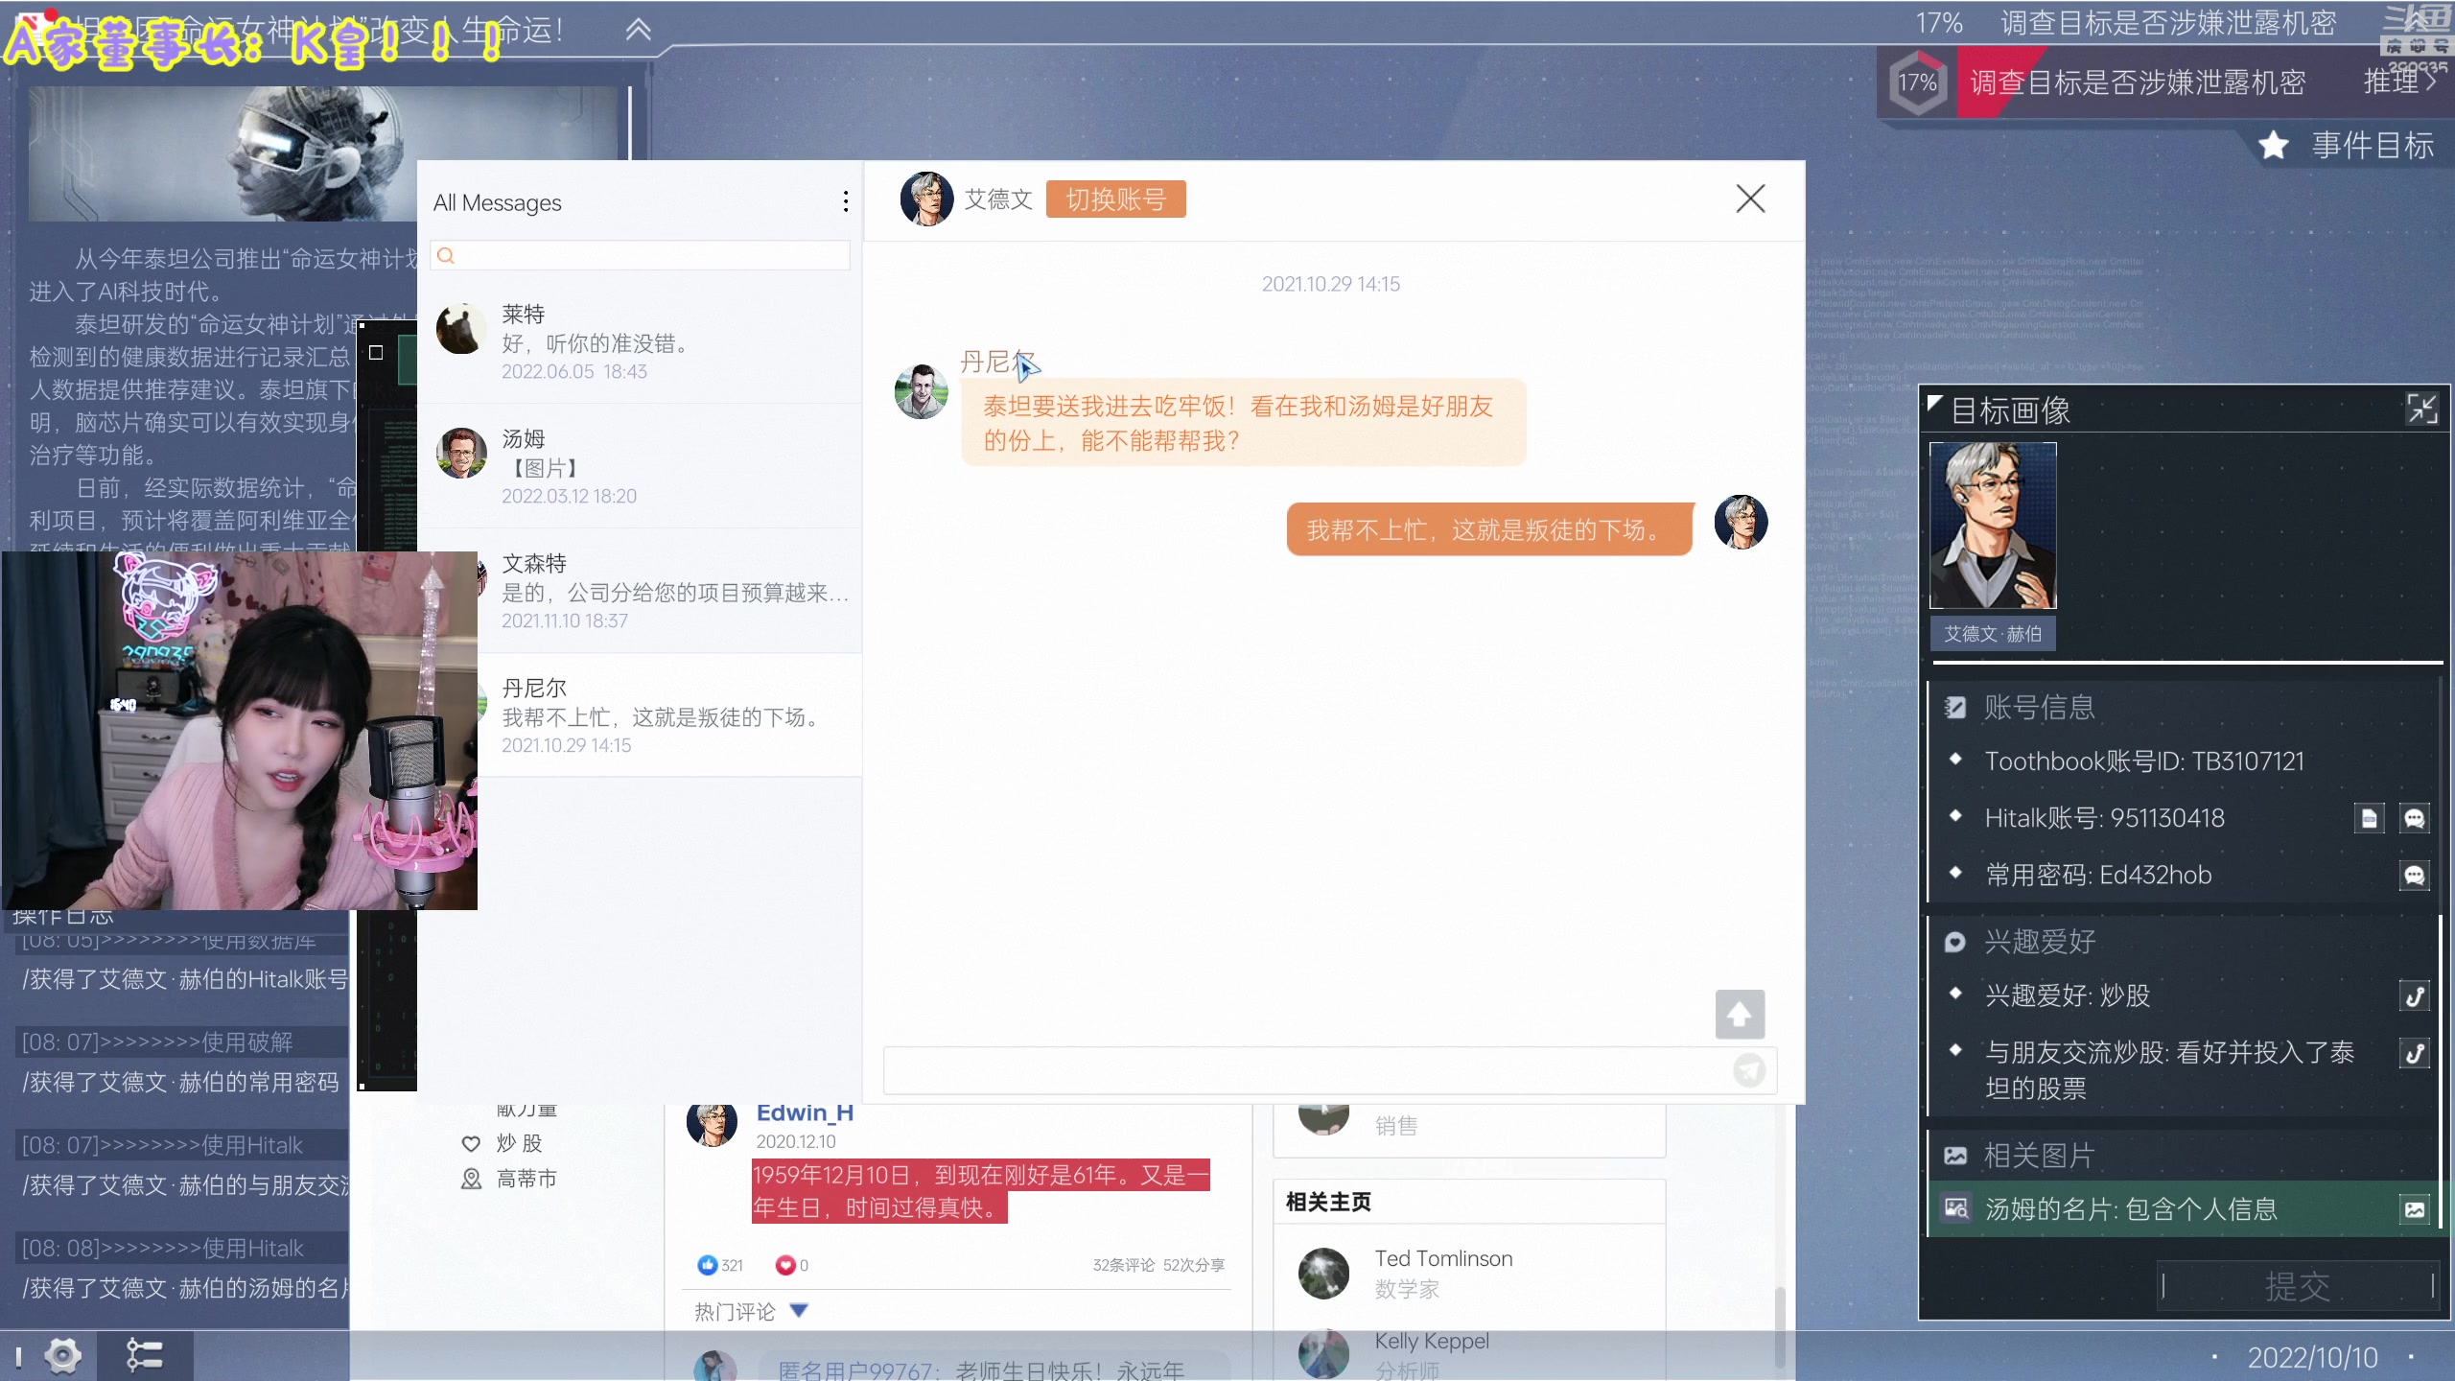Click the image icon beside 汤姆的名片
Image resolution: width=2455 pixels, height=1381 pixels.
point(2414,1209)
